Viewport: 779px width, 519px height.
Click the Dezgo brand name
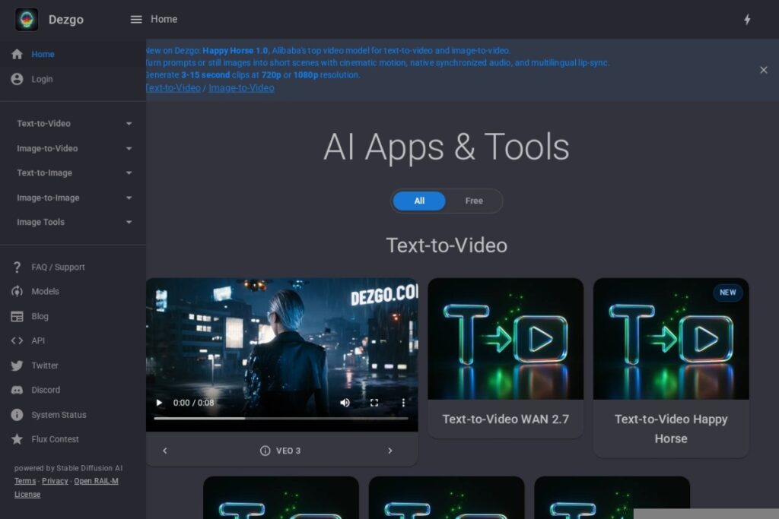[x=66, y=19]
